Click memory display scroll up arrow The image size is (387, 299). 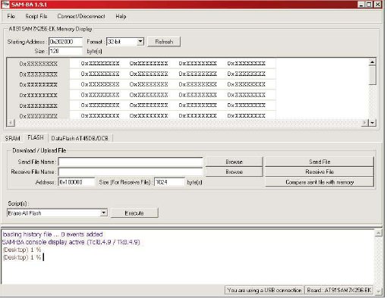372,61
